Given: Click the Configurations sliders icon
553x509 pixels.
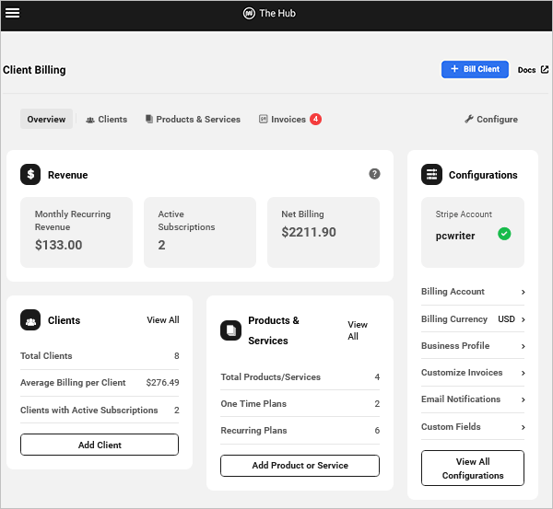Looking at the screenshot, I should (x=431, y=174).
